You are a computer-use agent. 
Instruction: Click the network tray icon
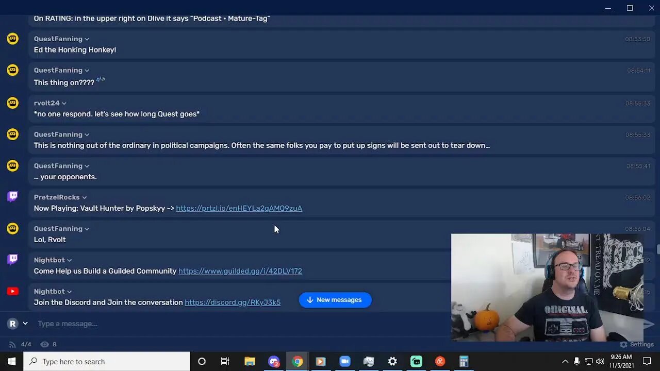click(588, 361)
